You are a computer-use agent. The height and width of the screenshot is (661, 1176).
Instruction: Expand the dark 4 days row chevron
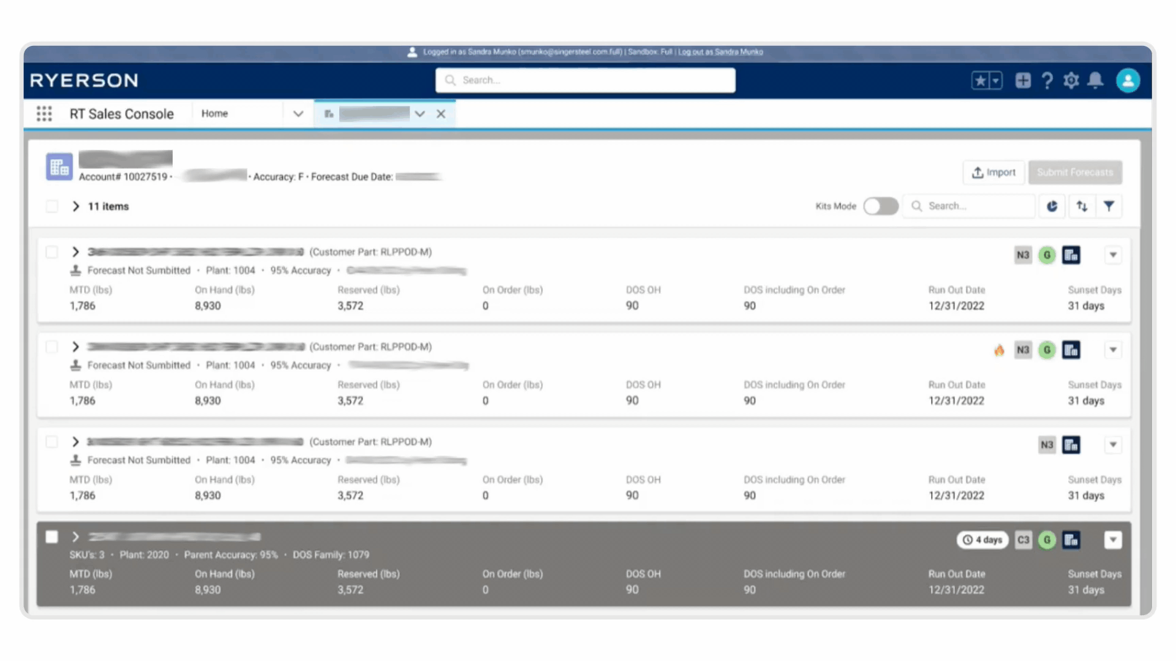pos(75,537)
